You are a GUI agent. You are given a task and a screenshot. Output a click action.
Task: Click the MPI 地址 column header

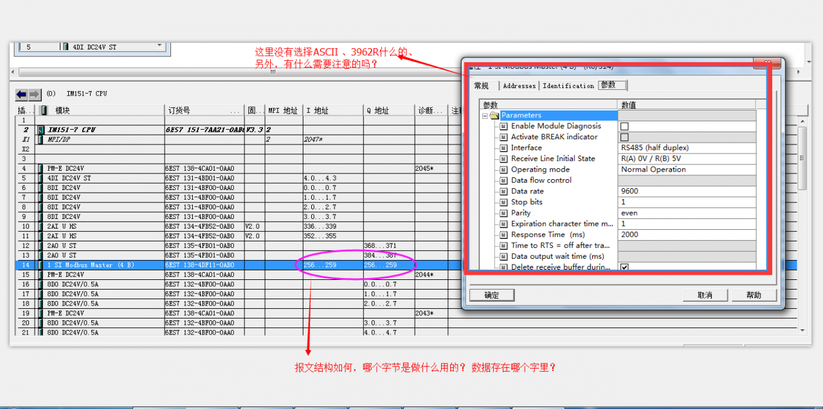[283, 110]
